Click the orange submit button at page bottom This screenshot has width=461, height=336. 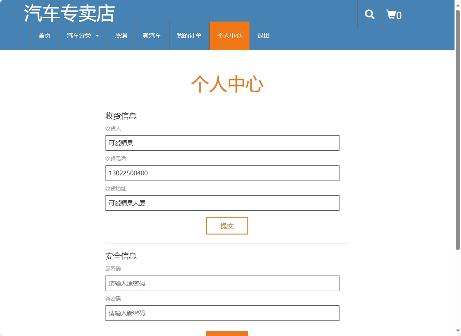pyautogui.click(x=227, y=334)
